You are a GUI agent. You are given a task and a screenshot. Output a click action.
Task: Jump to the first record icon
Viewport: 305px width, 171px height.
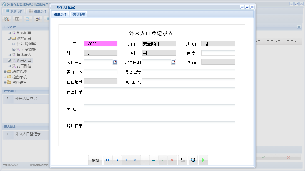point(108,160)
